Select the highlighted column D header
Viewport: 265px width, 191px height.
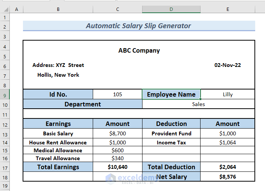click(x=171, y=9)
